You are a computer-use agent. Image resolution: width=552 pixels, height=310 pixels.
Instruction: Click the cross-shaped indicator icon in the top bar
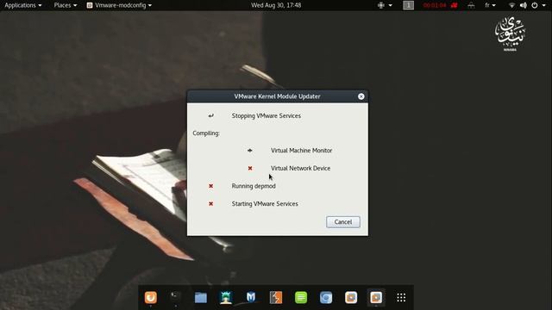tap(381, 5)
